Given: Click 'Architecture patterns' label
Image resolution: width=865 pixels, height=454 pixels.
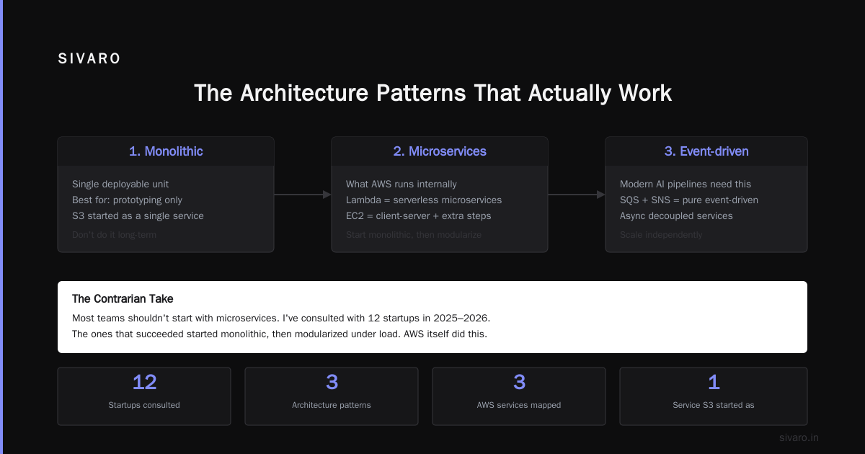Looking at the screenshot, I should tap(332, 405).
